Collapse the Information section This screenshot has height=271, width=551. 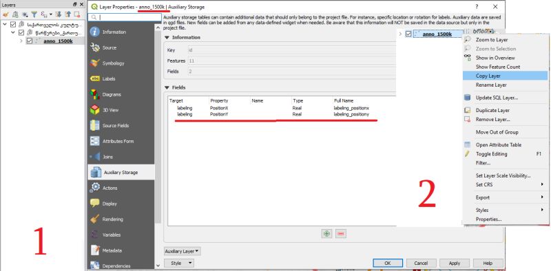point(167,37)
